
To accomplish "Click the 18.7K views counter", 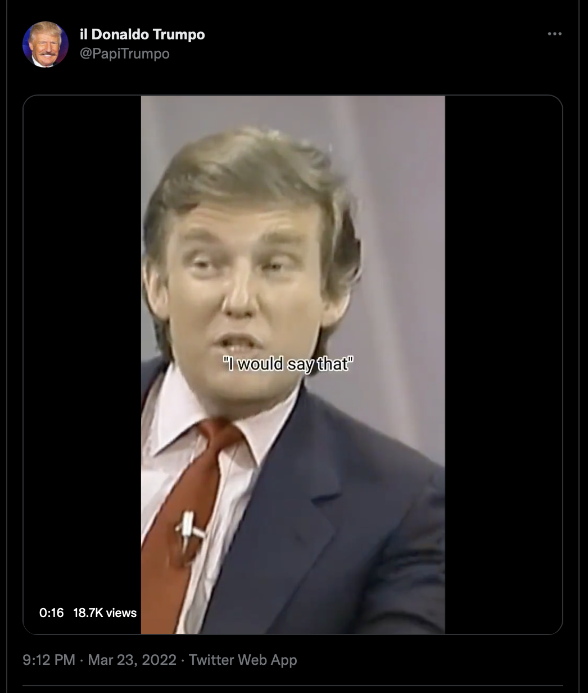I will tap(105, 613).
